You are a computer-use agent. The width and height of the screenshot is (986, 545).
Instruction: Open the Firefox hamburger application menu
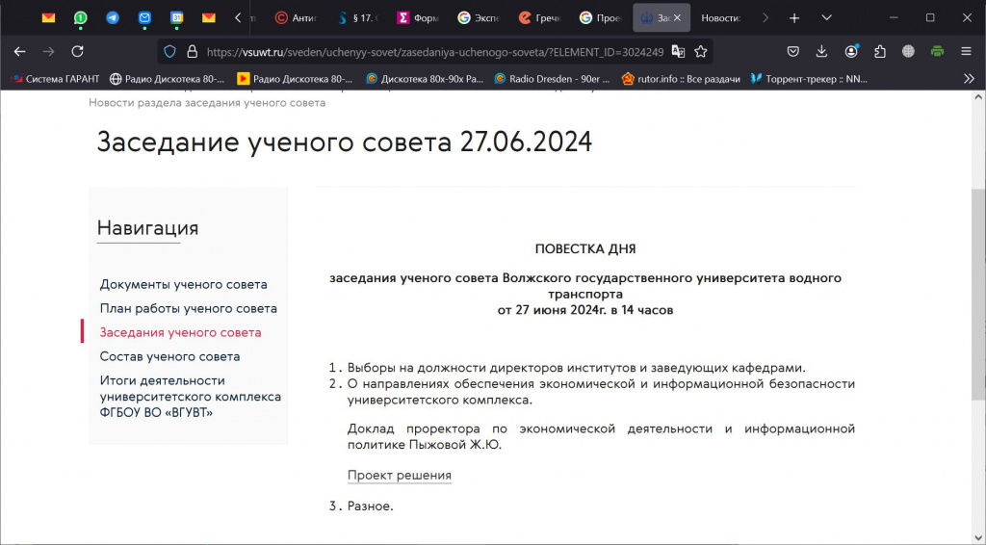(966, 52)
